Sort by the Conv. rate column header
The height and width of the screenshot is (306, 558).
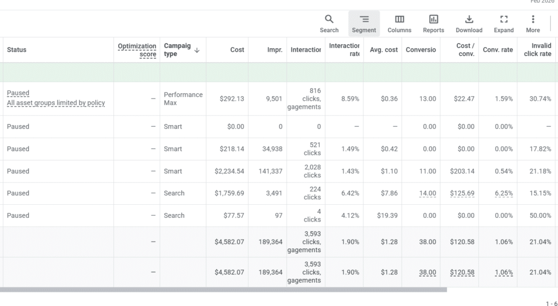pyautogui.click(x=498, y=50)
